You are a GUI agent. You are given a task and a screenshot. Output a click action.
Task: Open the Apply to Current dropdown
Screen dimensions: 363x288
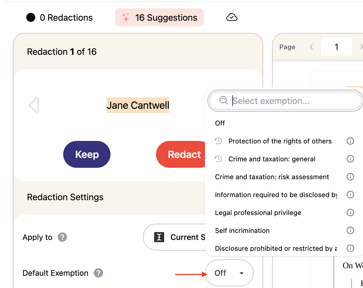[x=175, y=237]
